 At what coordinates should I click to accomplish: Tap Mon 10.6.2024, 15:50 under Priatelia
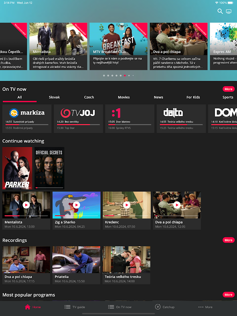pos(70,281)
